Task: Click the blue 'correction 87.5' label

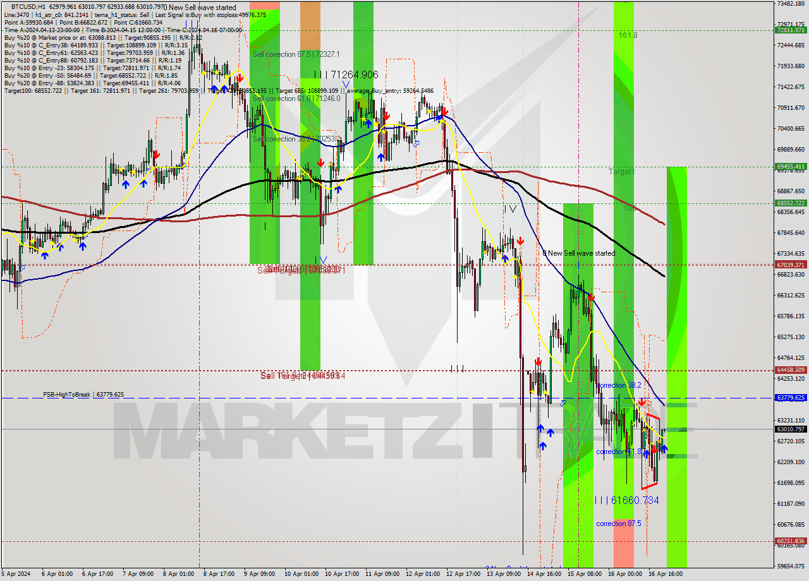Action: tap(619, 524)
